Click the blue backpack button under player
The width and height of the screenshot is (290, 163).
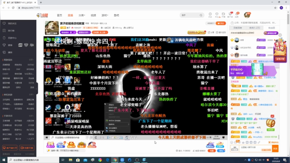click(x=221, y=151)
